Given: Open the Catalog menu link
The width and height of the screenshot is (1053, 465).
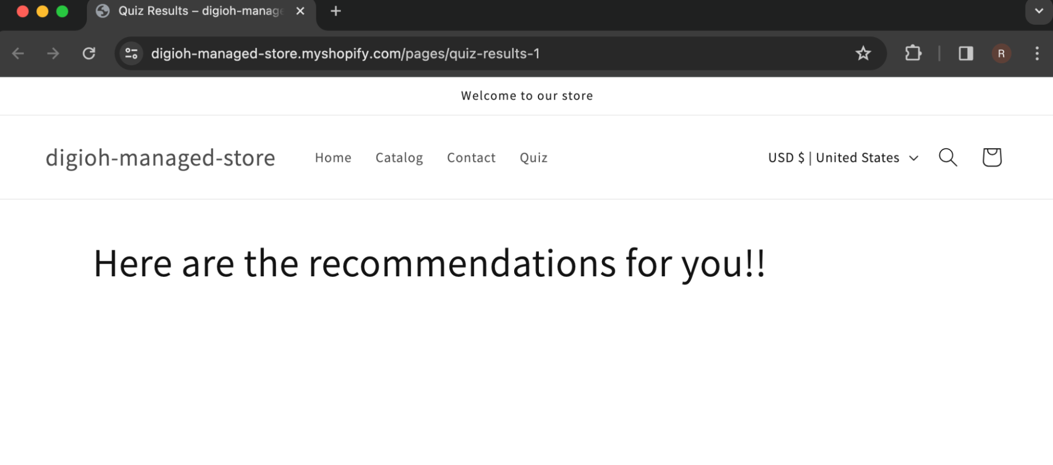Looking at the screenshot, I should (x=399, y=158).
